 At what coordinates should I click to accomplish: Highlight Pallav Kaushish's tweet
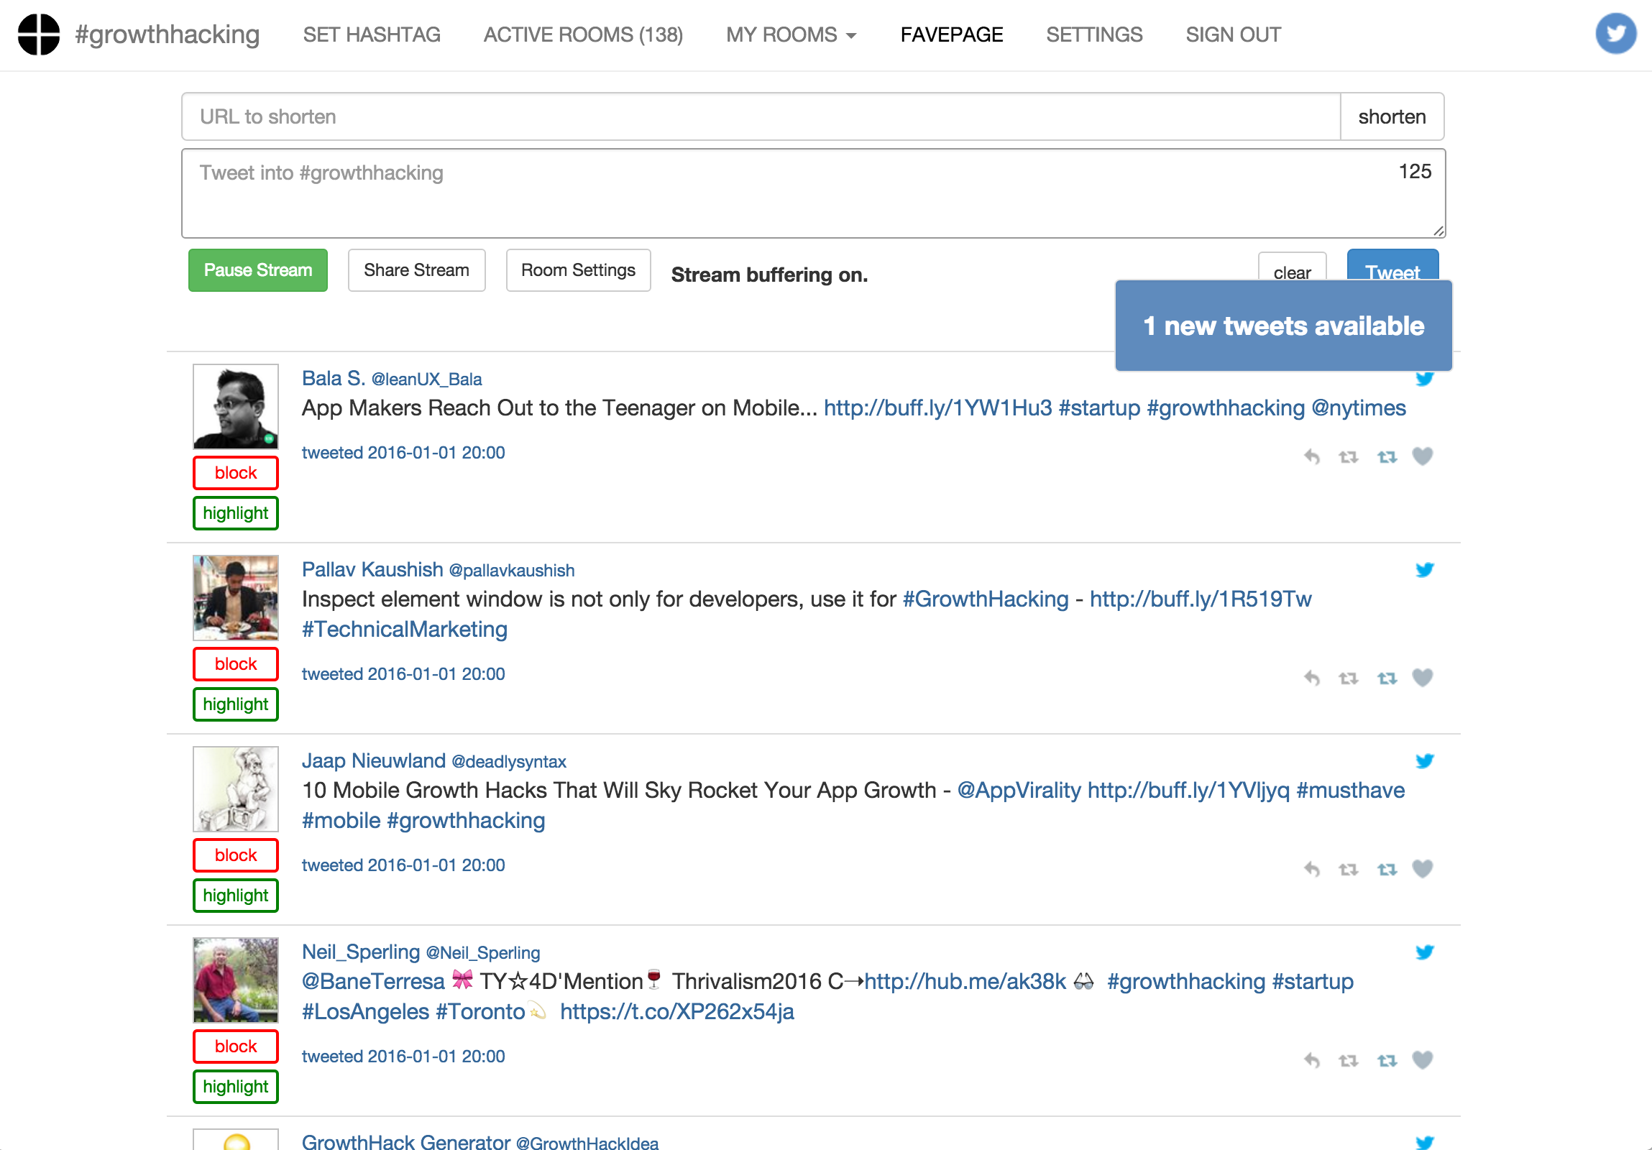click(x=235, y=704)
